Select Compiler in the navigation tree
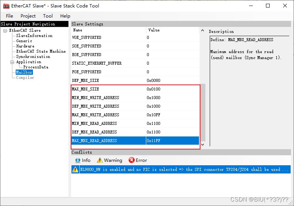Image resolution: width=294 pixels, height=206 pixels. coord(25,78)
